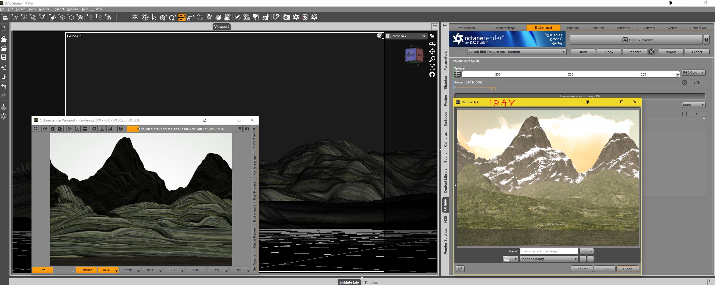
Task: Switch to the Materials tab
Action: click(x=573, y=28)
